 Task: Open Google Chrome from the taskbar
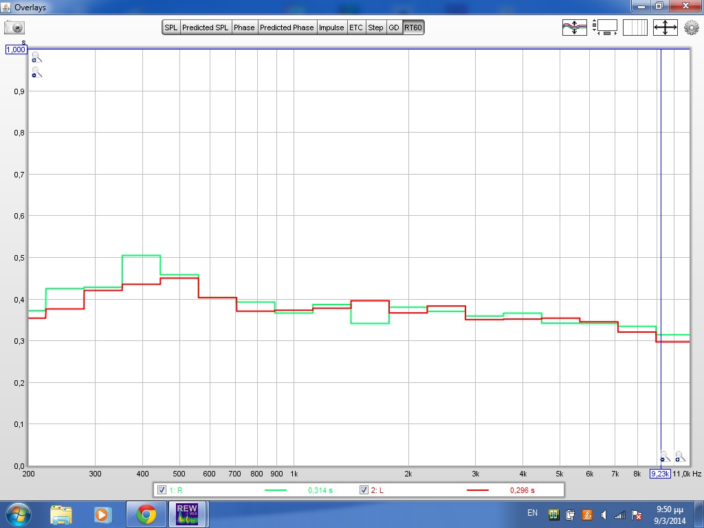tap(145, 514)
